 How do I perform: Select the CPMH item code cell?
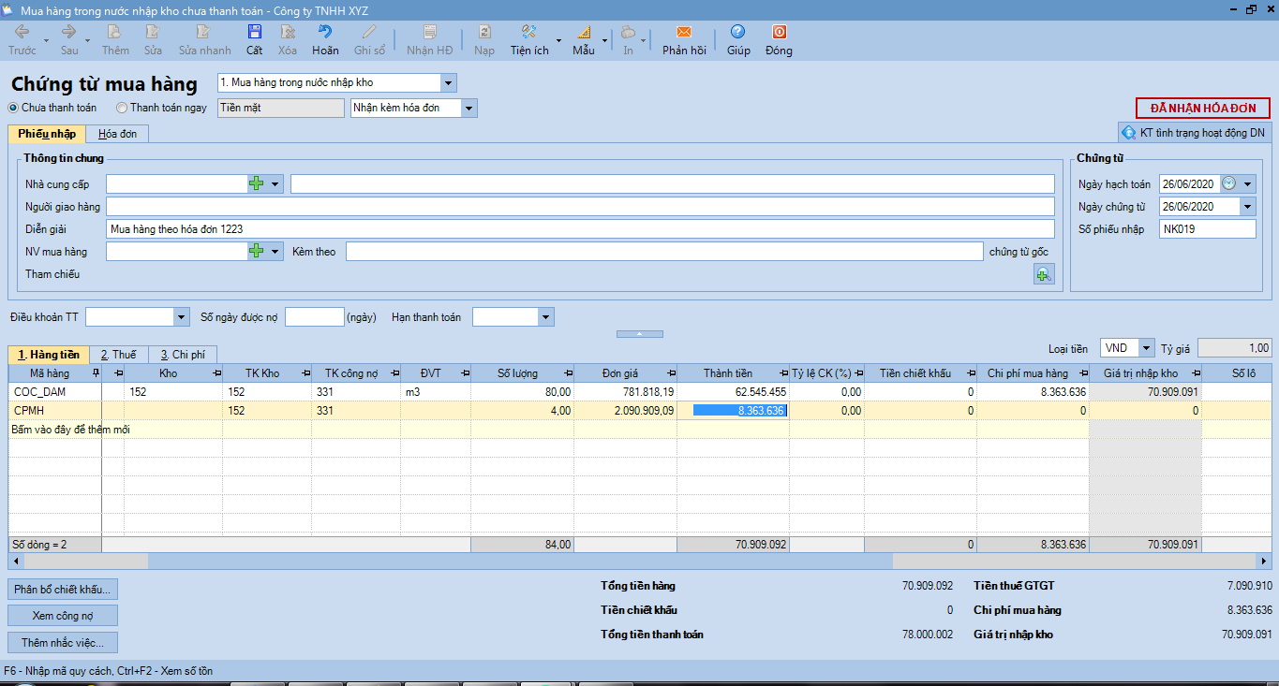pyautogui.click(x=54, y=411)
